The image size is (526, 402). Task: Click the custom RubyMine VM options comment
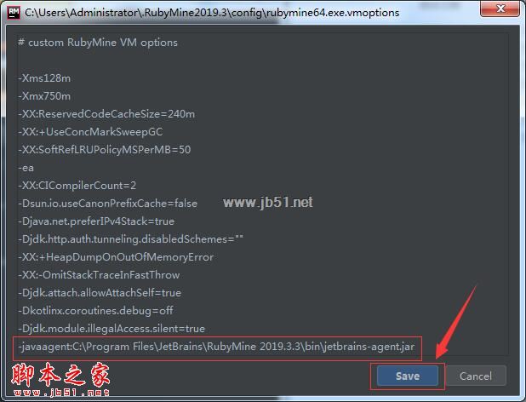pos(98,43)
